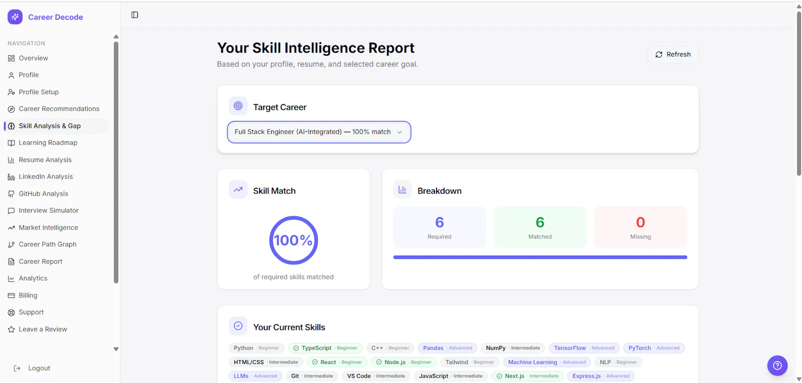The width and height of the screenshot is (802, 383).
Task: Click the Next.js Intermediate skill chip
Action: point(527,376)
